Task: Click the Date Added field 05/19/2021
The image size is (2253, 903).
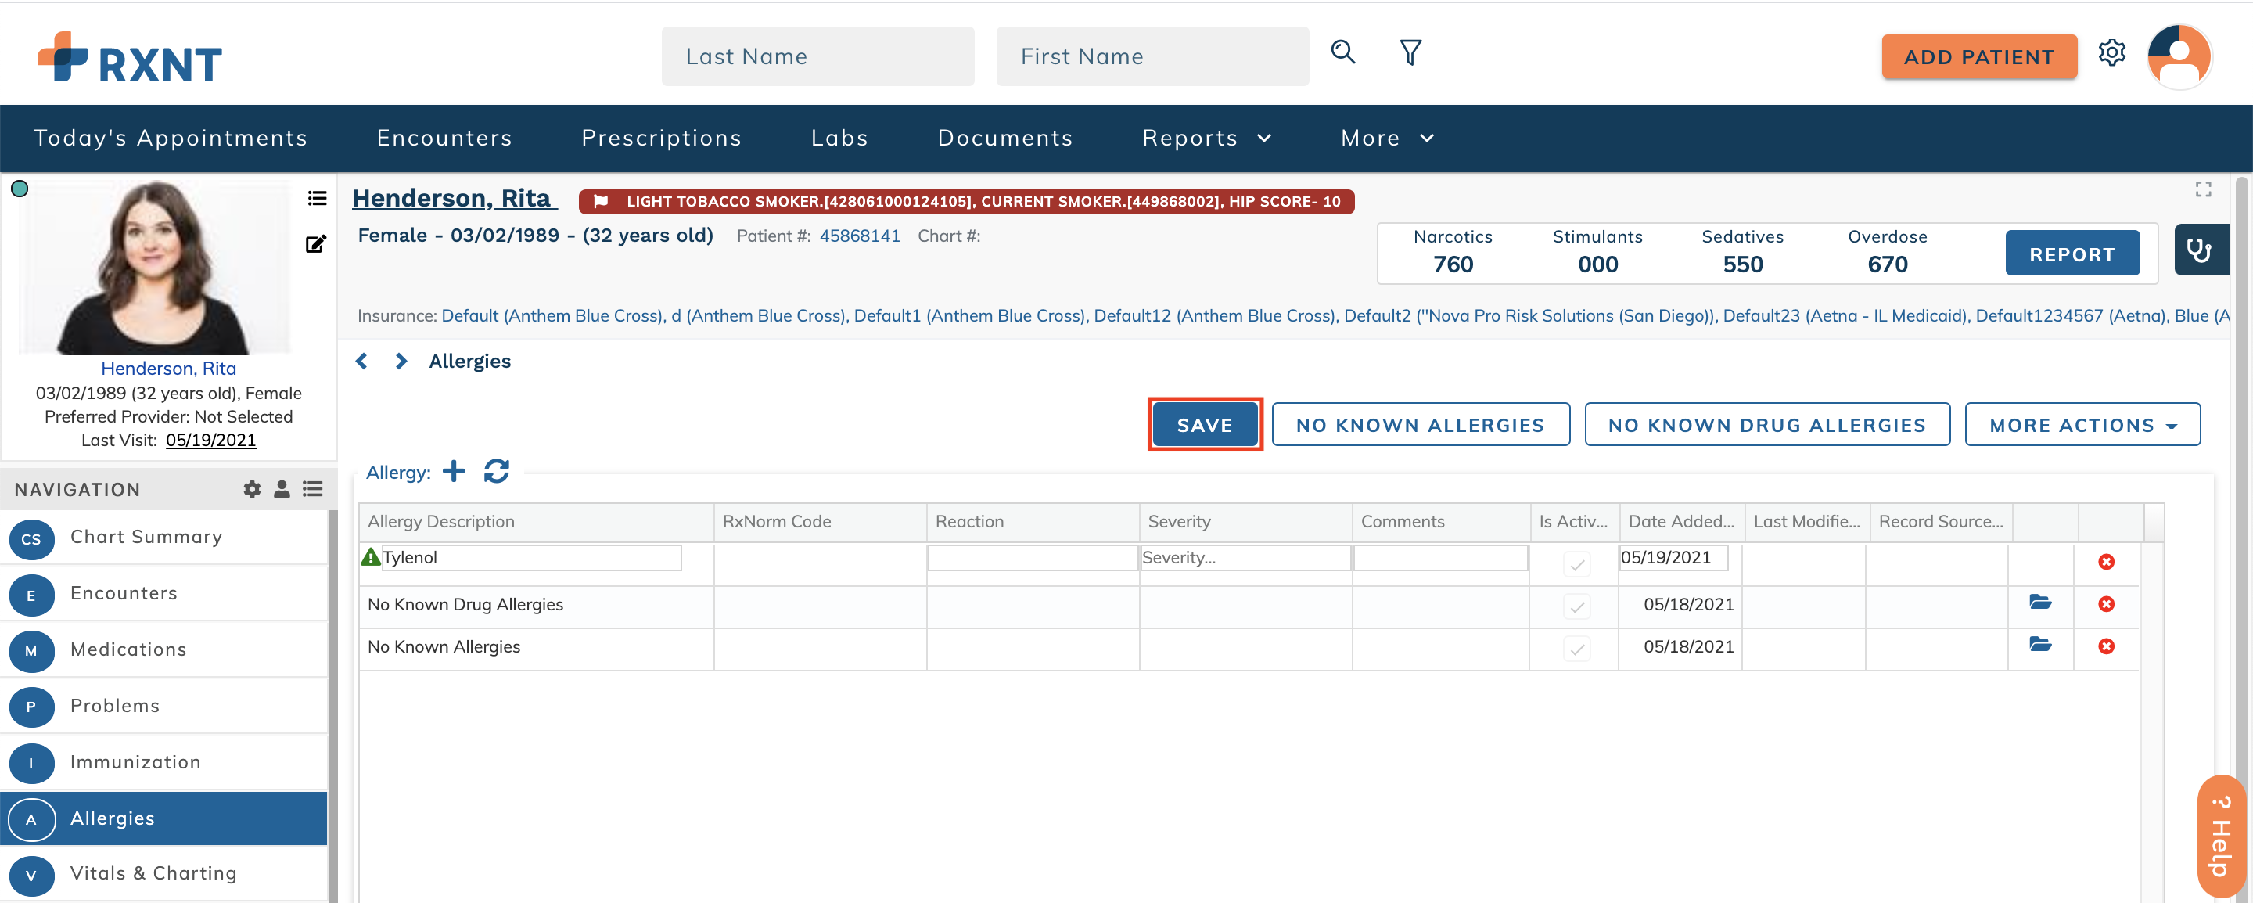Action: pyautogui.click(x=1673, y=558)
